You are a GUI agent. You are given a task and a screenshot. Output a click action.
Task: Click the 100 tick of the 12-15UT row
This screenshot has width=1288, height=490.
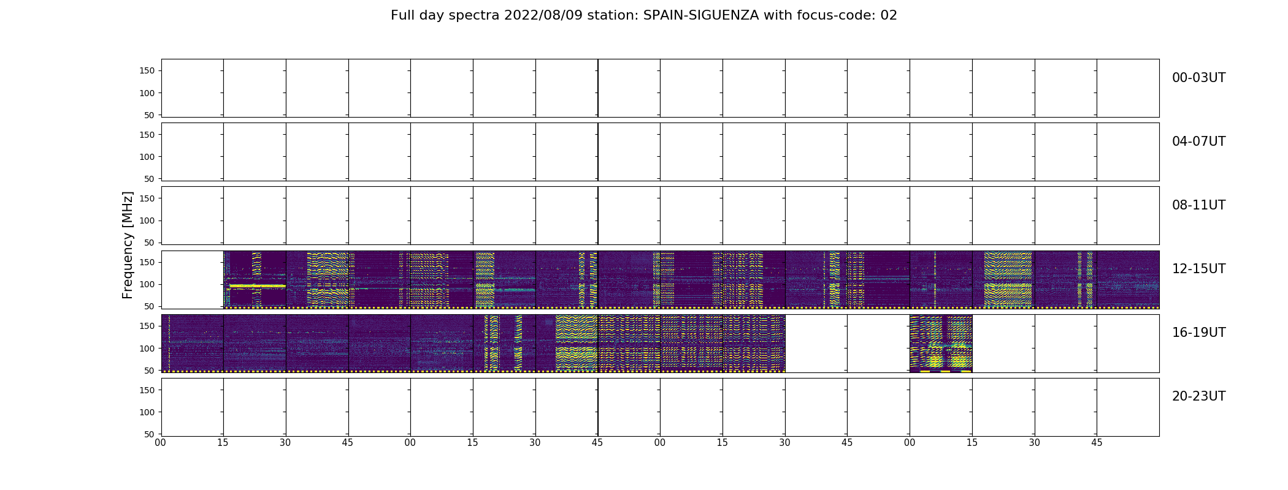pyautogui.click(x=147, y=284)
